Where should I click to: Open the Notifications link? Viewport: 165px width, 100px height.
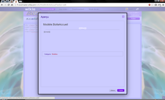coord(135,15)
